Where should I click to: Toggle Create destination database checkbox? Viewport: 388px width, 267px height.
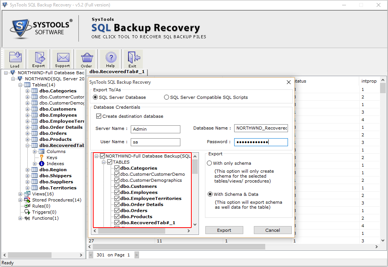point(99,116)
